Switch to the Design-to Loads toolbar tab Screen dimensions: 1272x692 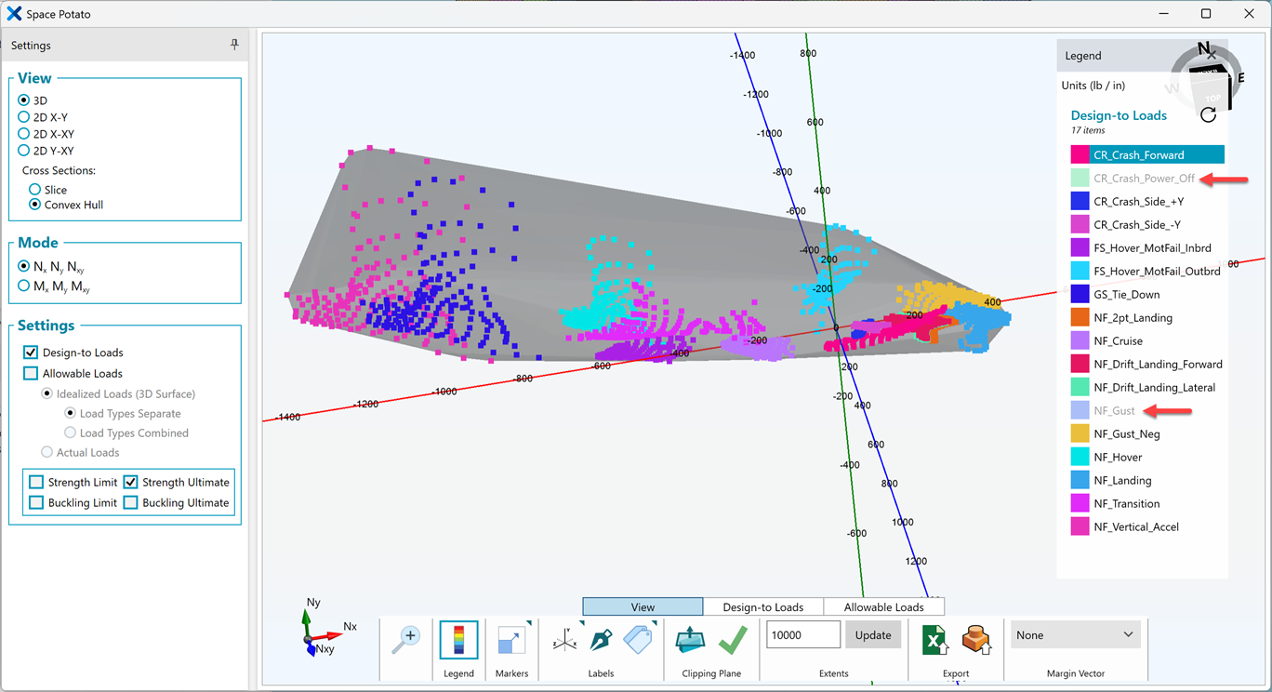click(x=763, y=606)
